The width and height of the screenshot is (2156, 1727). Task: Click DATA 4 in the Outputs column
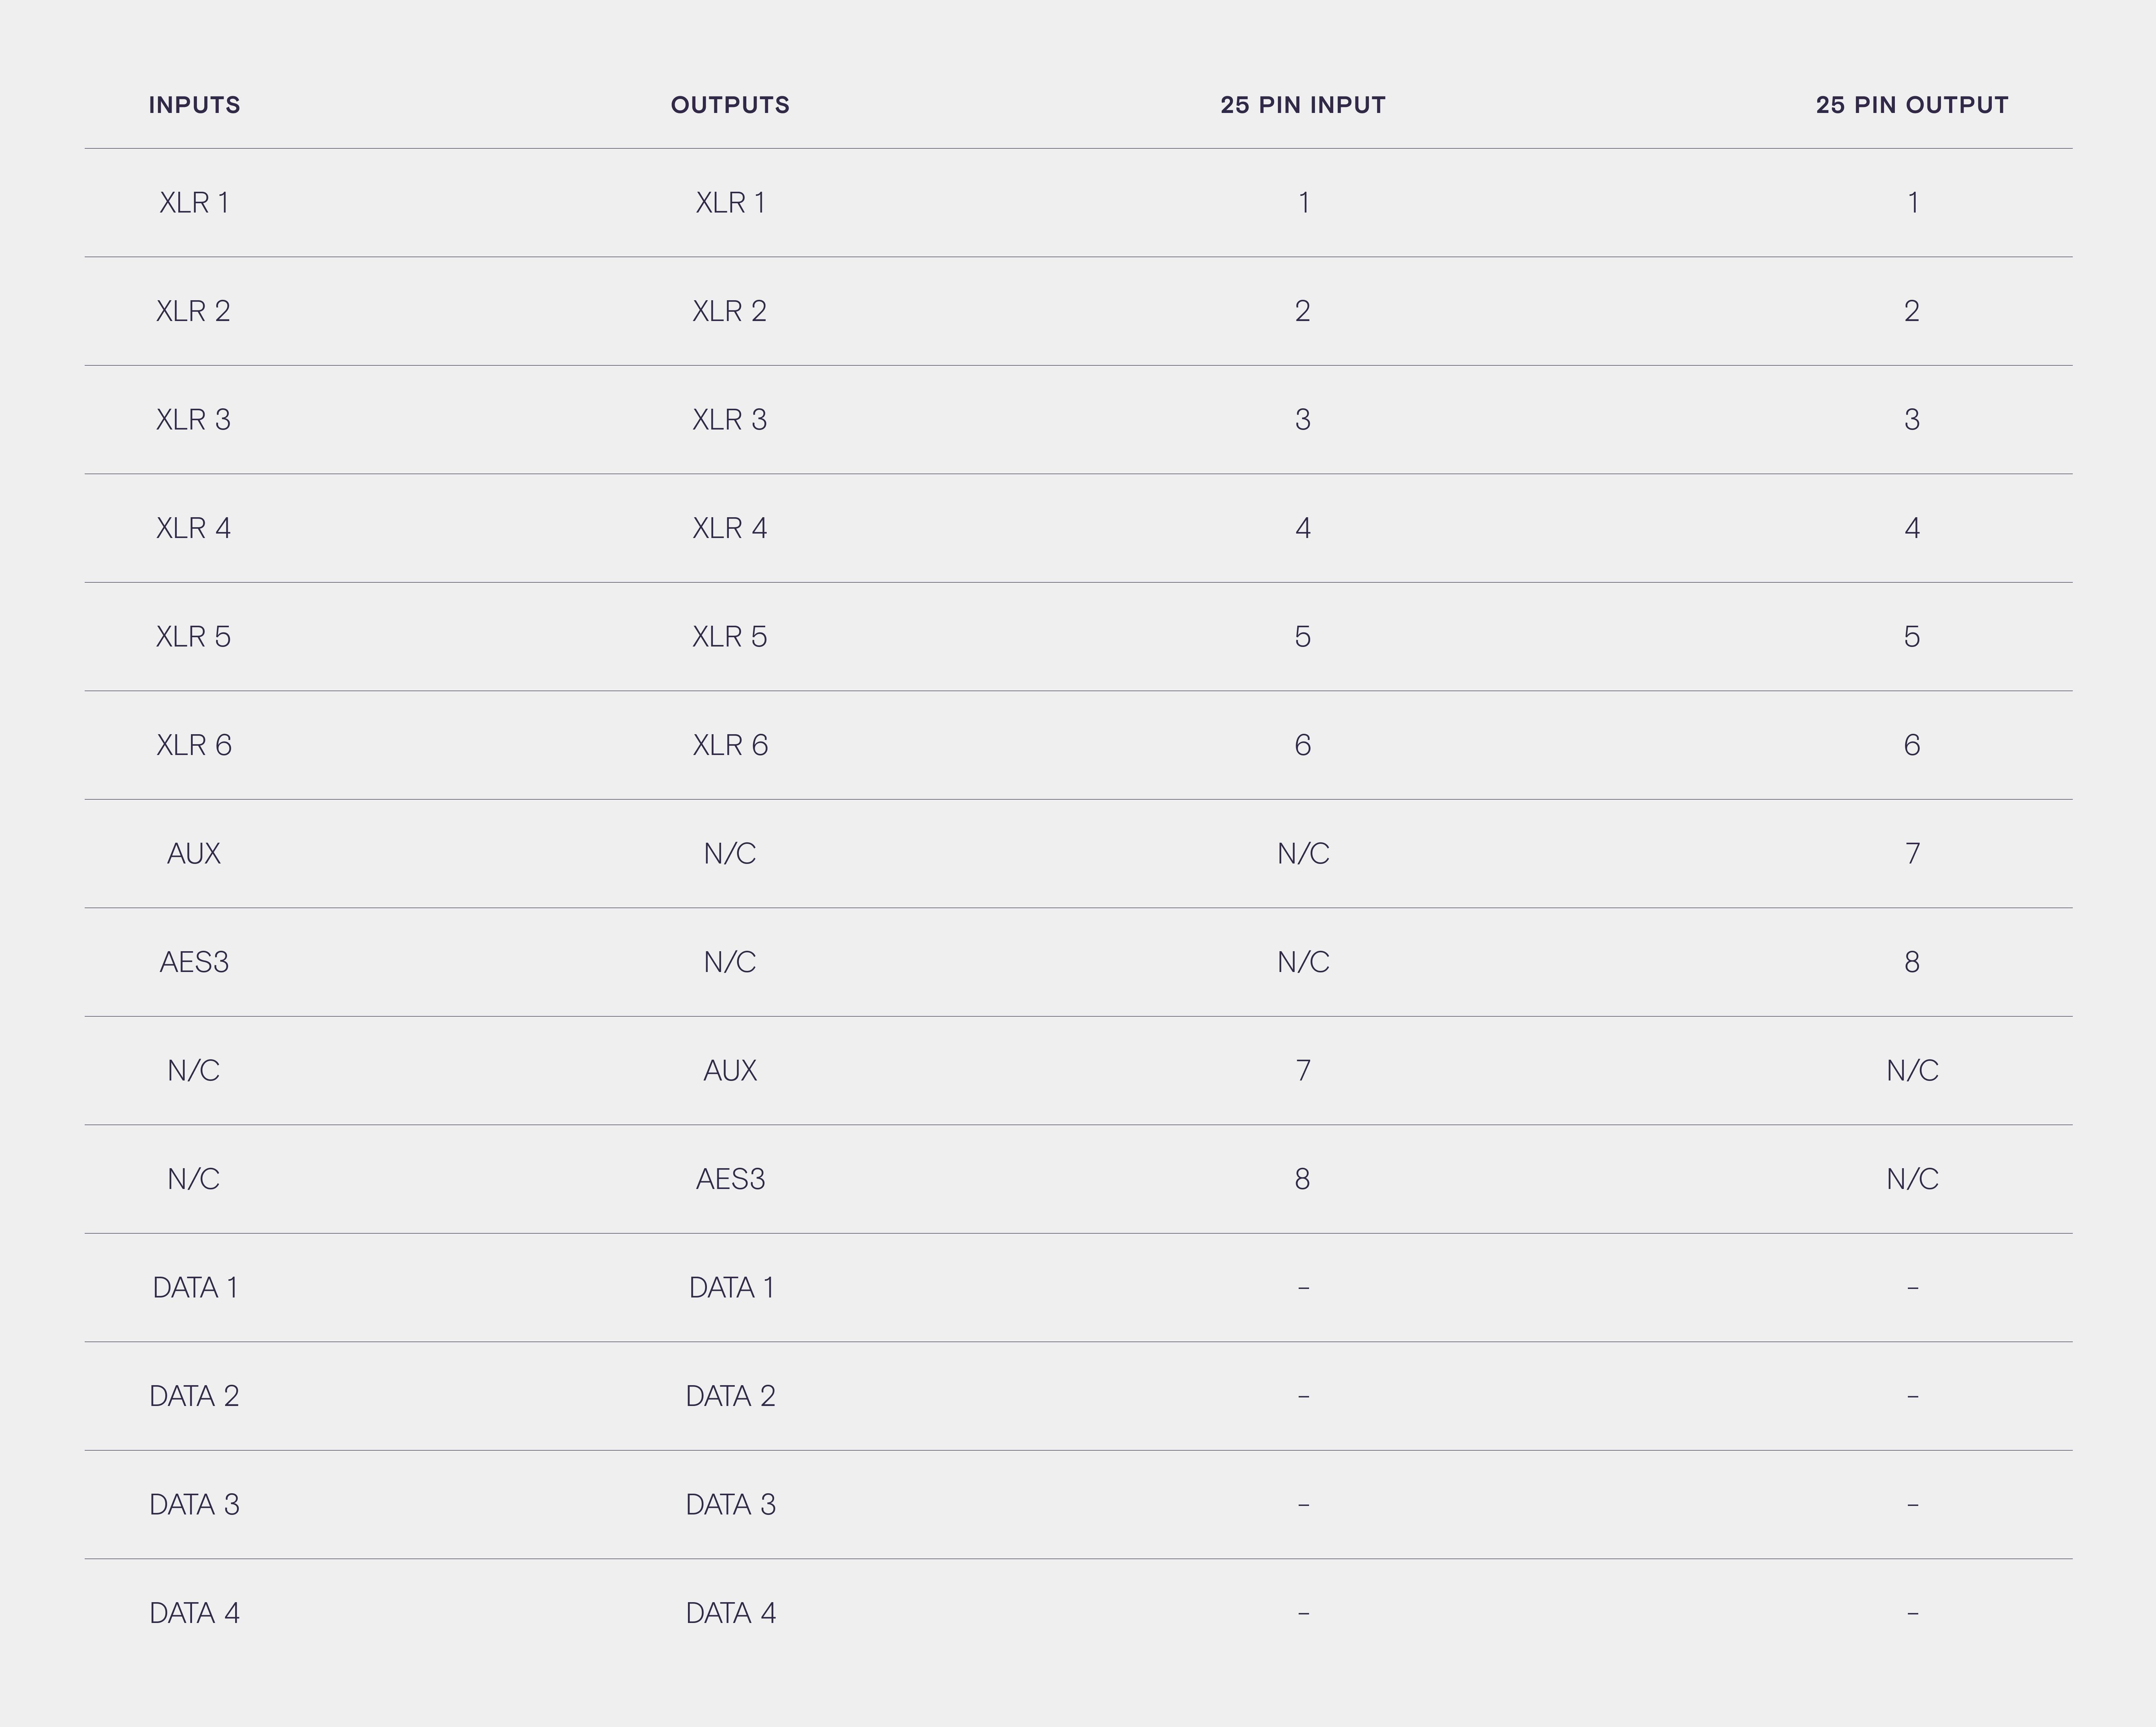[x=730, y=1613]
